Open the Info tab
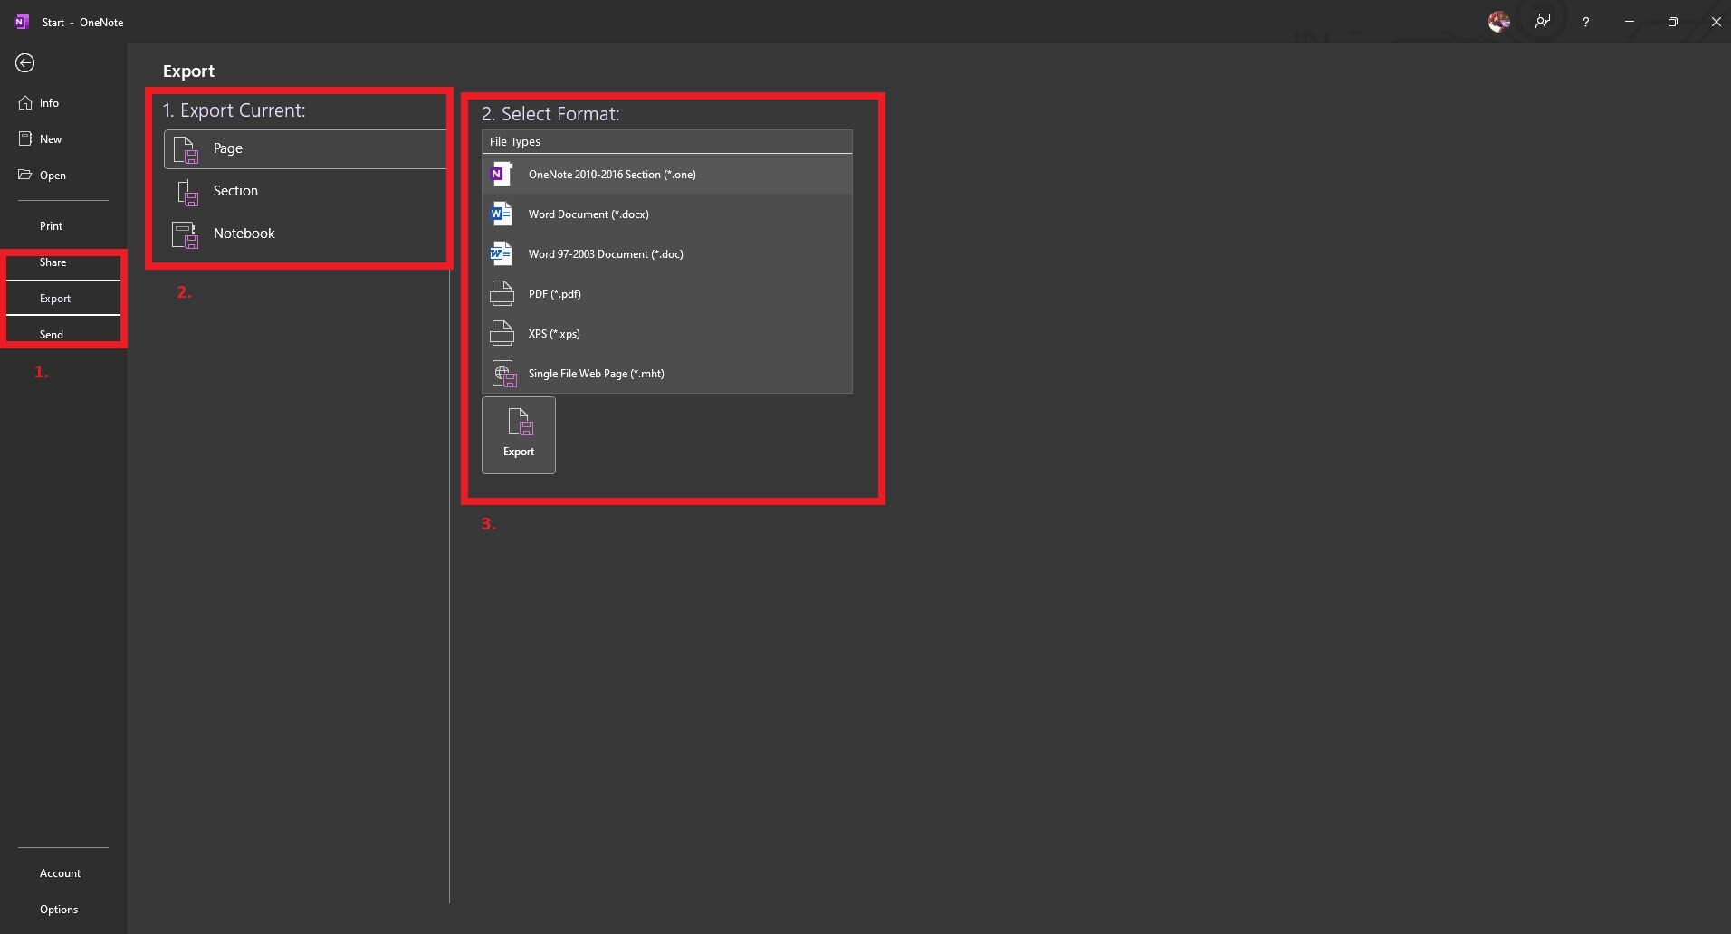The height and width of the screenshot is (934, 1731). (x=63, y=103)
